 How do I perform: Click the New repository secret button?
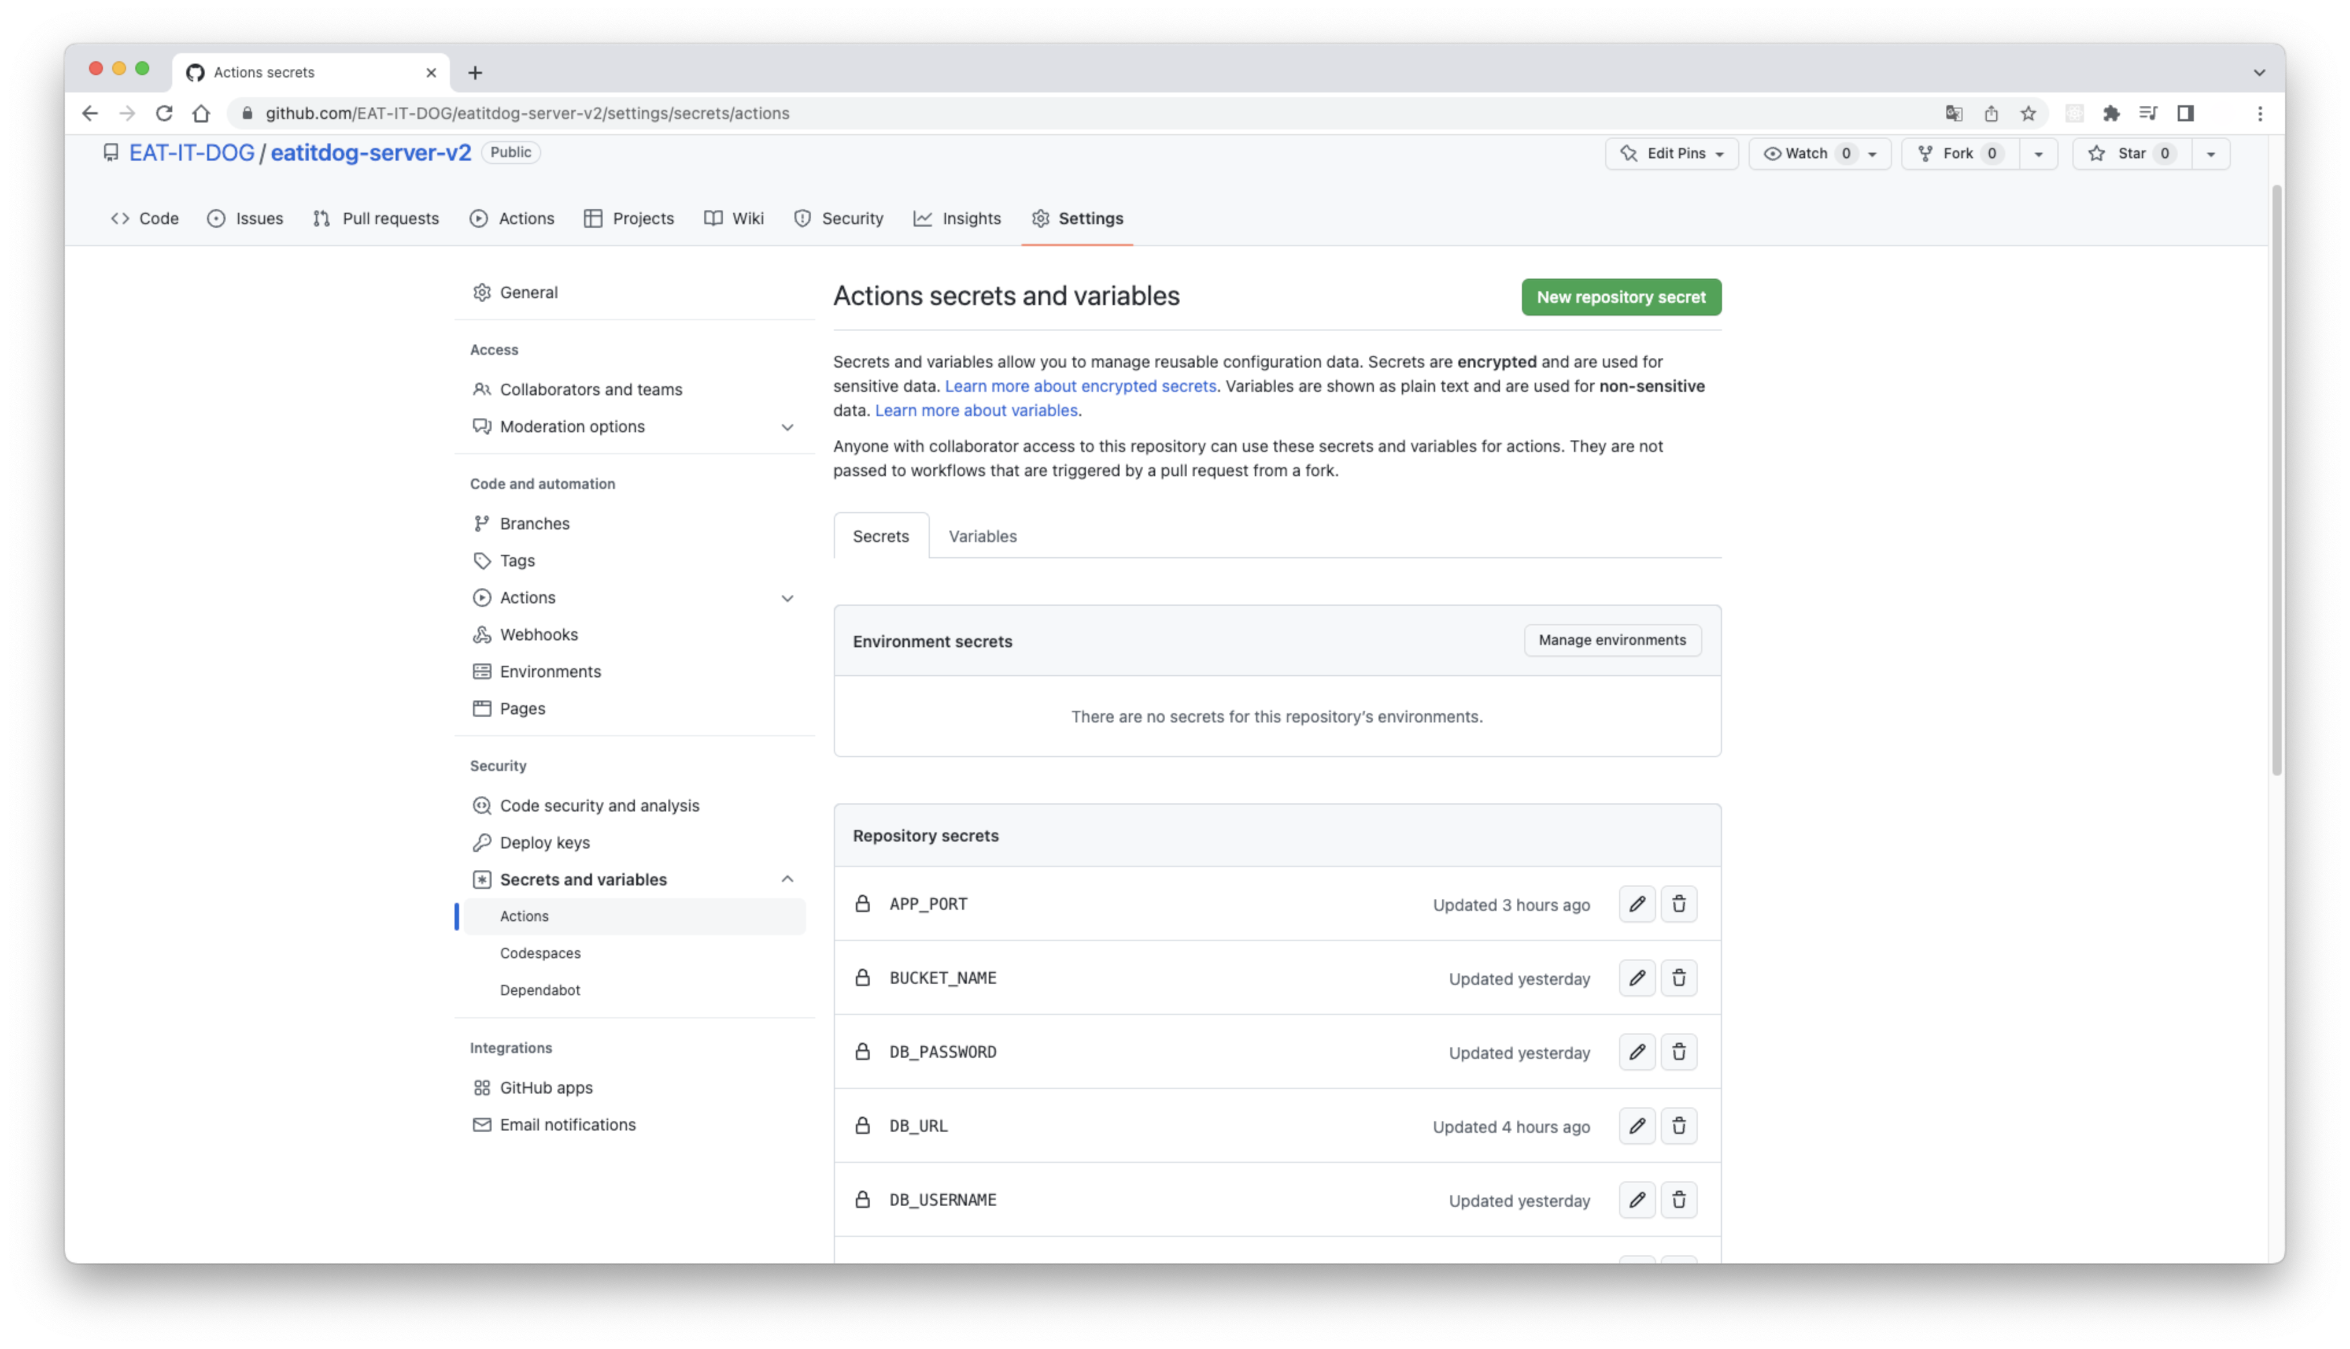(x=1621, y=298)
